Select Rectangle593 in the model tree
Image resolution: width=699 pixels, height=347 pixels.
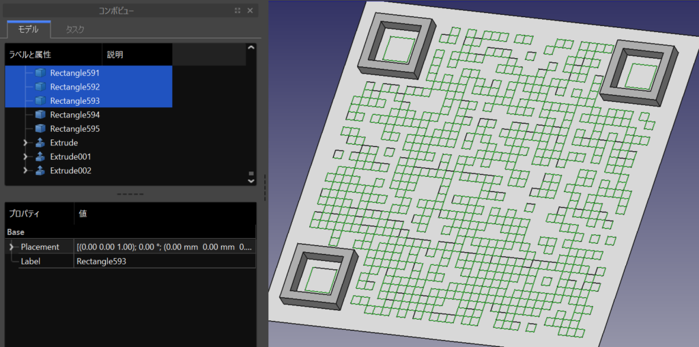[x=75, y=101]
